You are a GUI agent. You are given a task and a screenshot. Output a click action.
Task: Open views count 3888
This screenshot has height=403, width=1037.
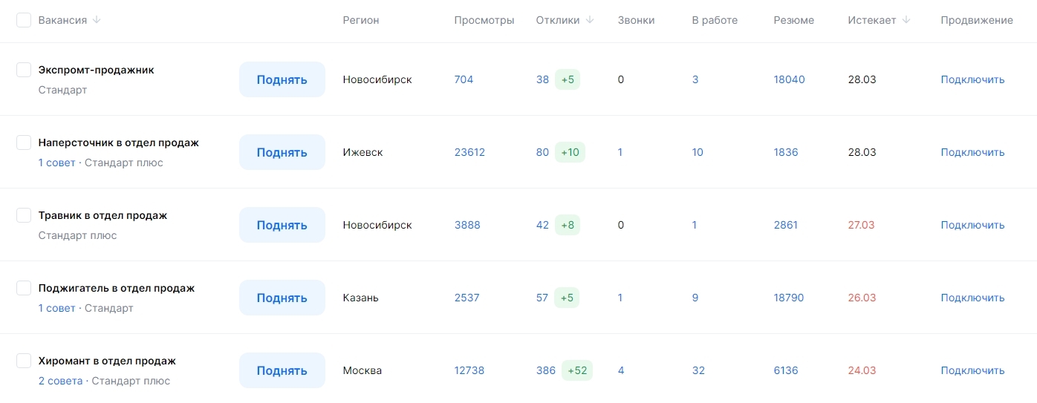click(467, 225)
